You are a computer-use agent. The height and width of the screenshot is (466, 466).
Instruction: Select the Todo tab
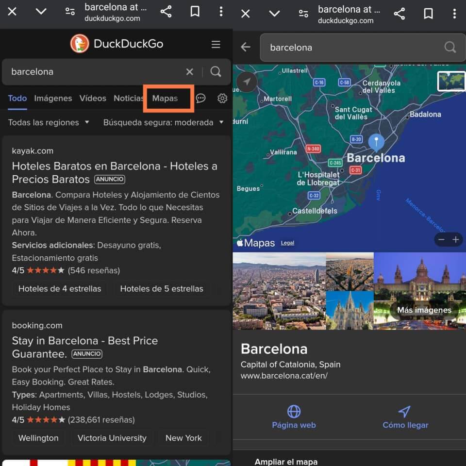pyautogui.click(x=17, y=99)
